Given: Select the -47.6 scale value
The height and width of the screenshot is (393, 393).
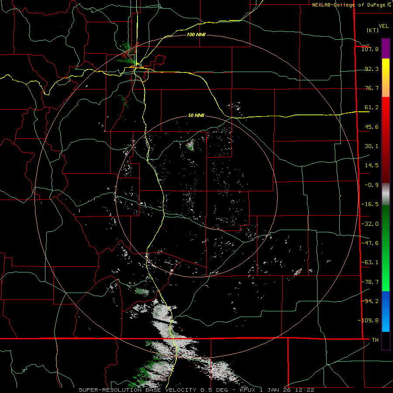Looking at the screenshot, I should (x=370, y=243).
